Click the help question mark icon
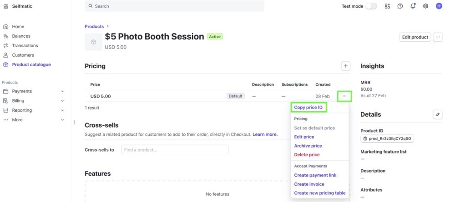 400,6
